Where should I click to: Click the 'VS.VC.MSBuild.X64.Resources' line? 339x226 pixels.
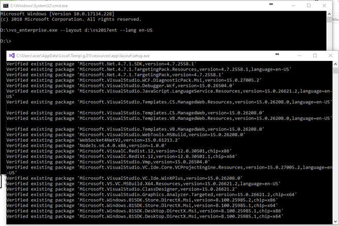click(x=143, y=184)
